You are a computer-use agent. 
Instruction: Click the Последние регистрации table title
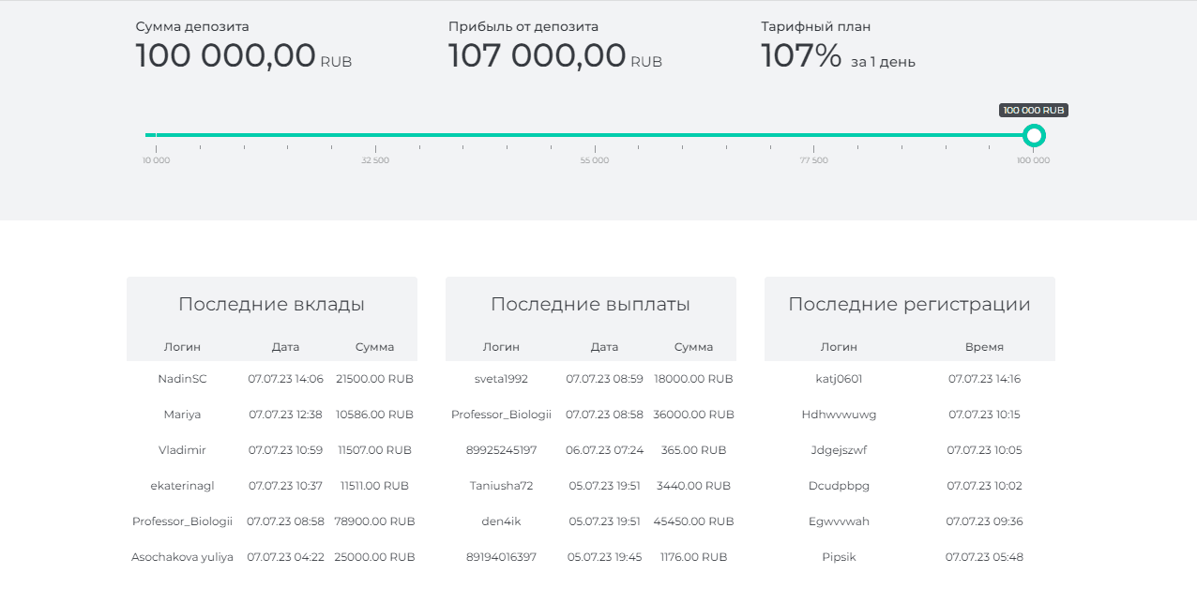click(909, 303)
